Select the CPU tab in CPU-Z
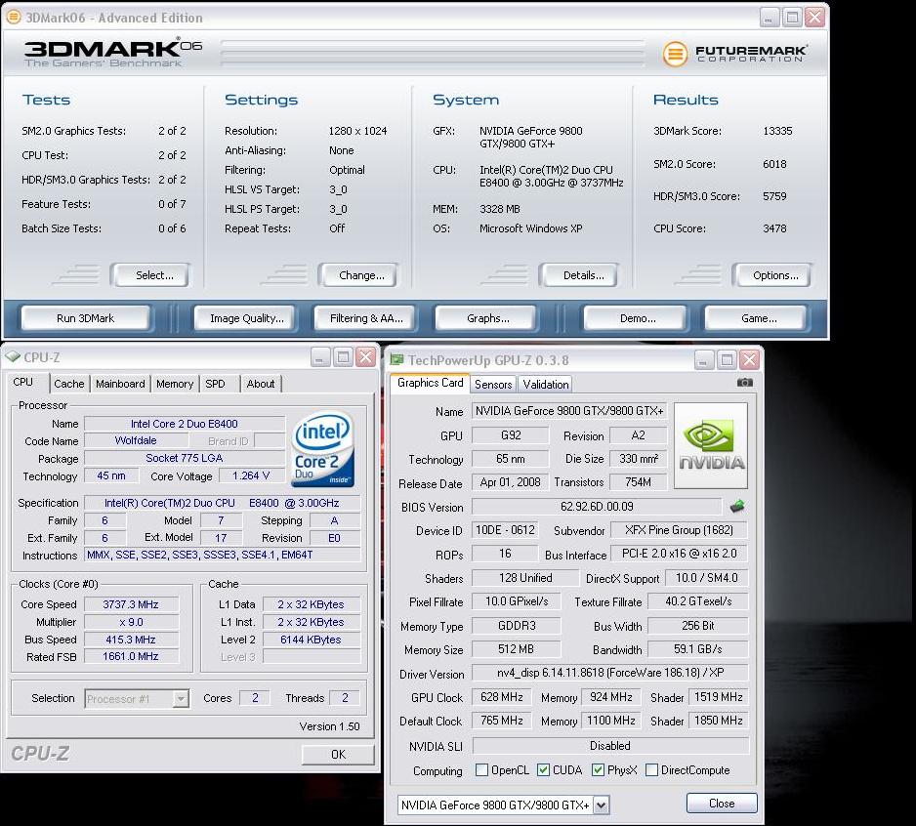The height and width of the screenshot is (826, 916). coord(23,382)
